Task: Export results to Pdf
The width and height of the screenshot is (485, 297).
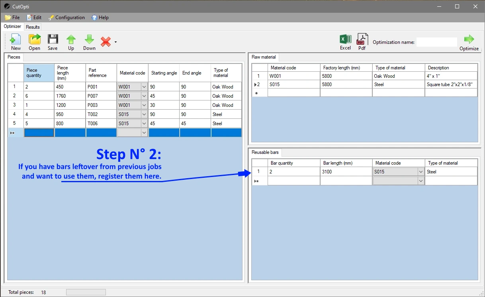Action: [x=362, y=41]
